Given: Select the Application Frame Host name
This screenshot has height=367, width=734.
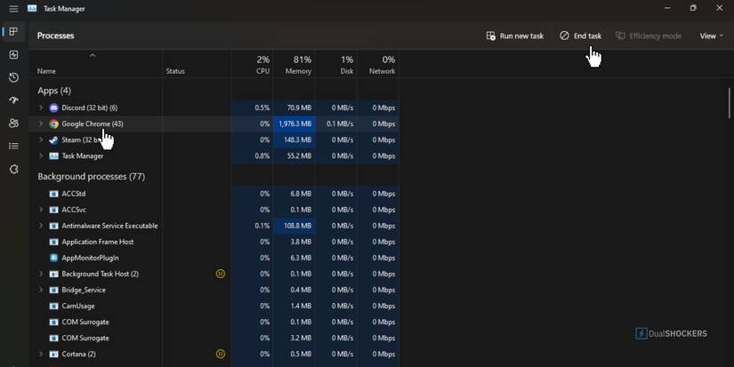Looking at the screenshot, I should tap(98, 242).
